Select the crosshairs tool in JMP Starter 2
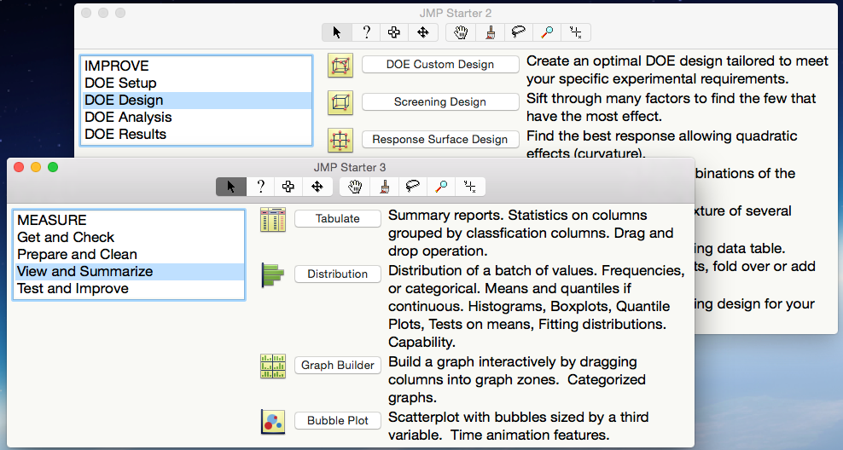The image size is (843, 450). click(x=576, y=32)
